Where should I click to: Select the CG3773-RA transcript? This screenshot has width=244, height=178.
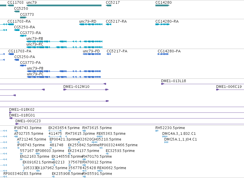click(x=23, y=36)
